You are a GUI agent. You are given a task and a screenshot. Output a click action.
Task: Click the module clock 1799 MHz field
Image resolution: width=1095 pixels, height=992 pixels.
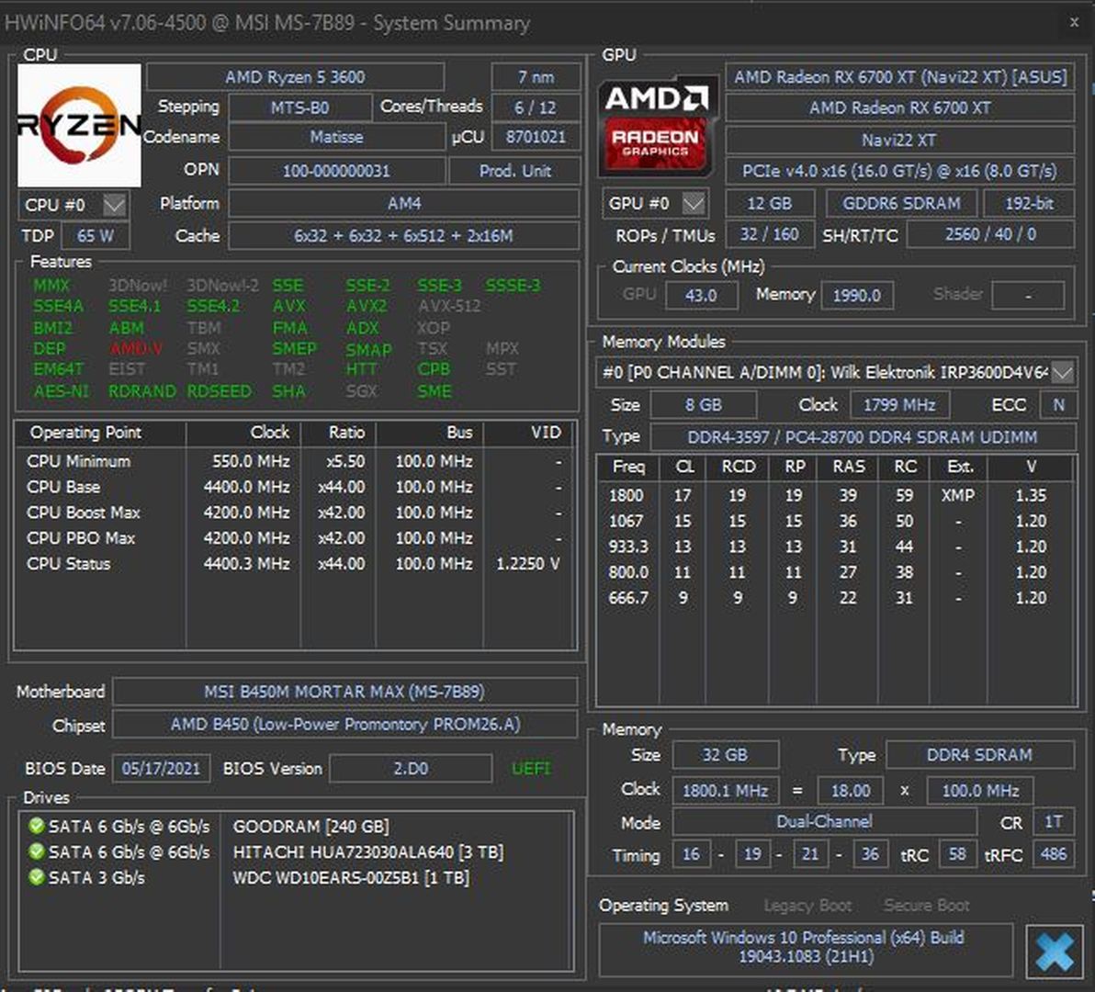(x=900, y=405)
